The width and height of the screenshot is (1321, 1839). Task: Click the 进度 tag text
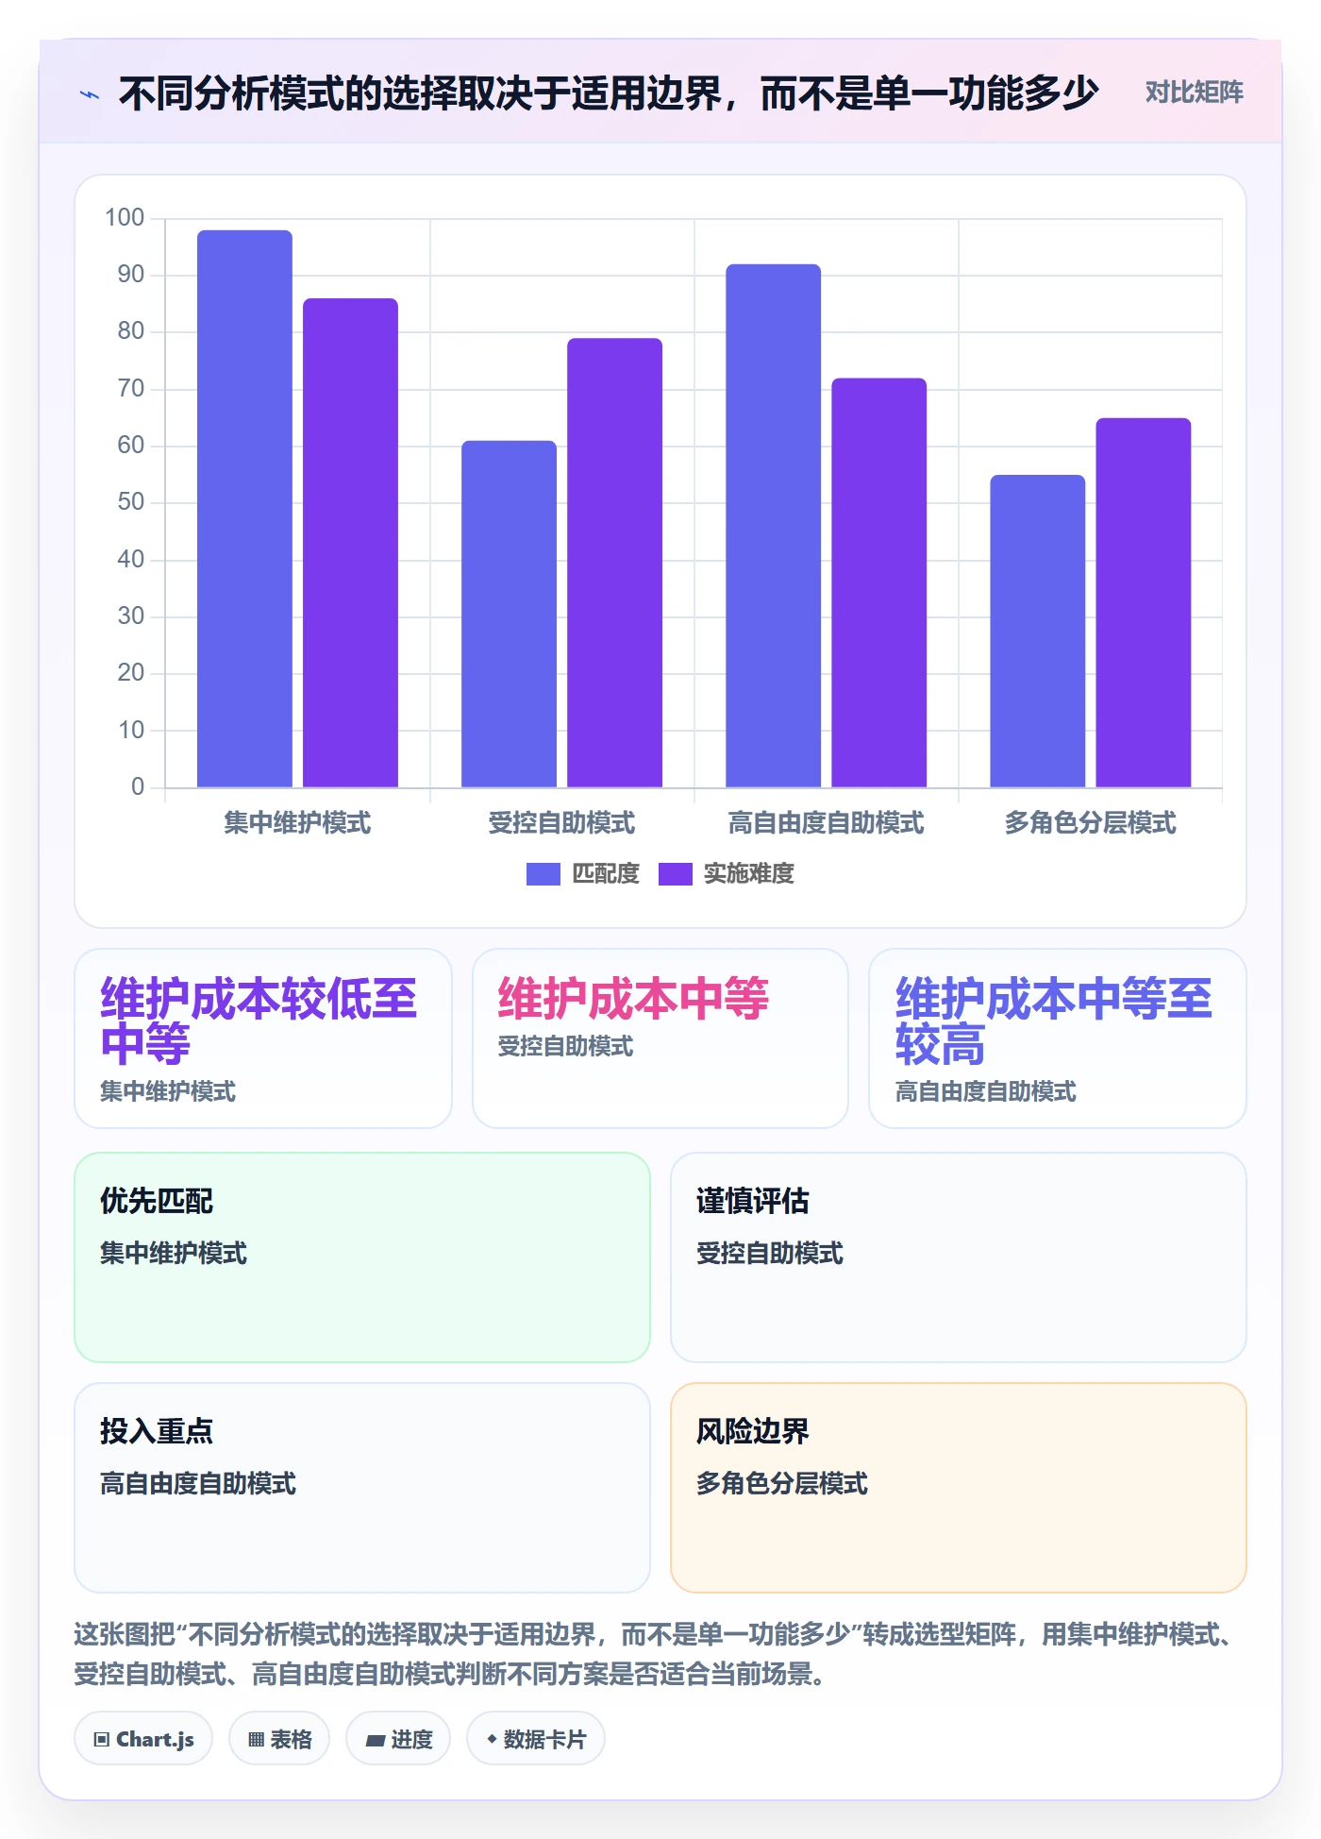411,1740
